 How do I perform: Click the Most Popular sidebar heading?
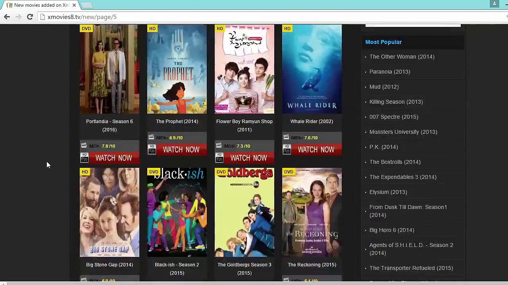point(383,42)
